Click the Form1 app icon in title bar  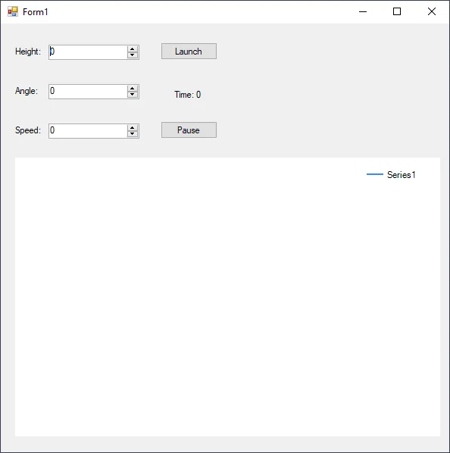pos(13,11)
